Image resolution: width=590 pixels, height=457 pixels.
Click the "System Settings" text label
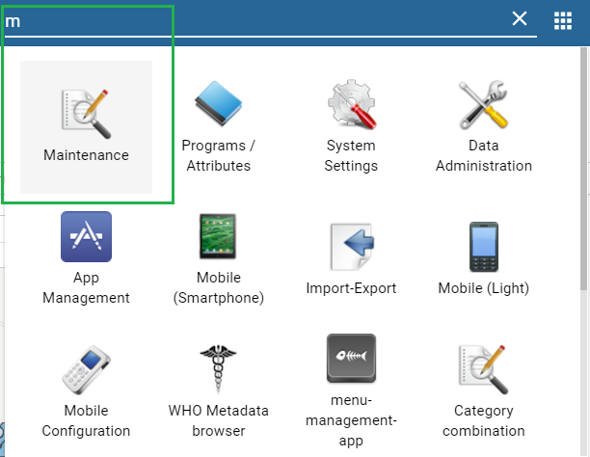(351, 155)
